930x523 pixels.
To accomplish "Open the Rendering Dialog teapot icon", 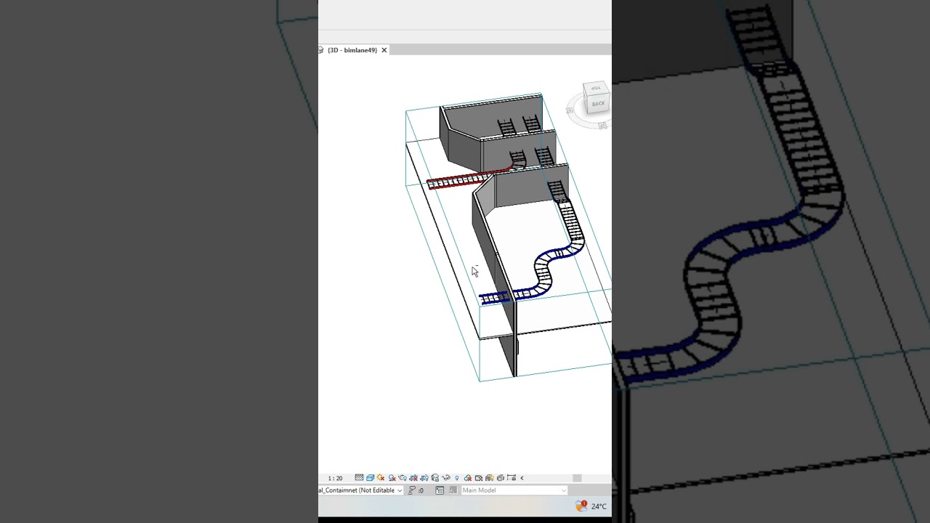I will click(403, 477).
